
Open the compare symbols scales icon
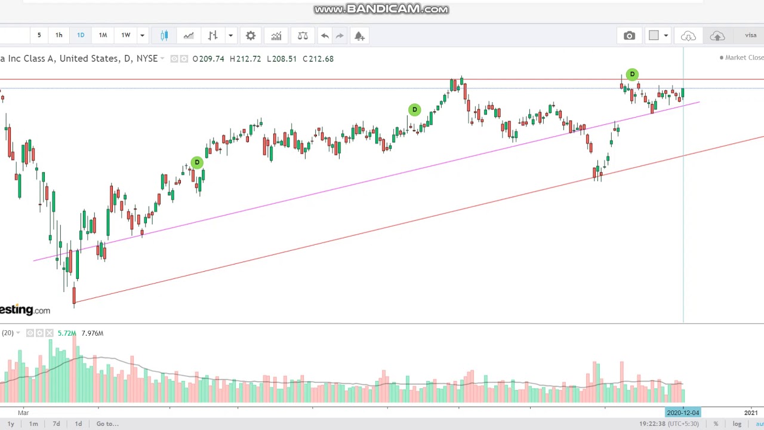click(303, 36)
